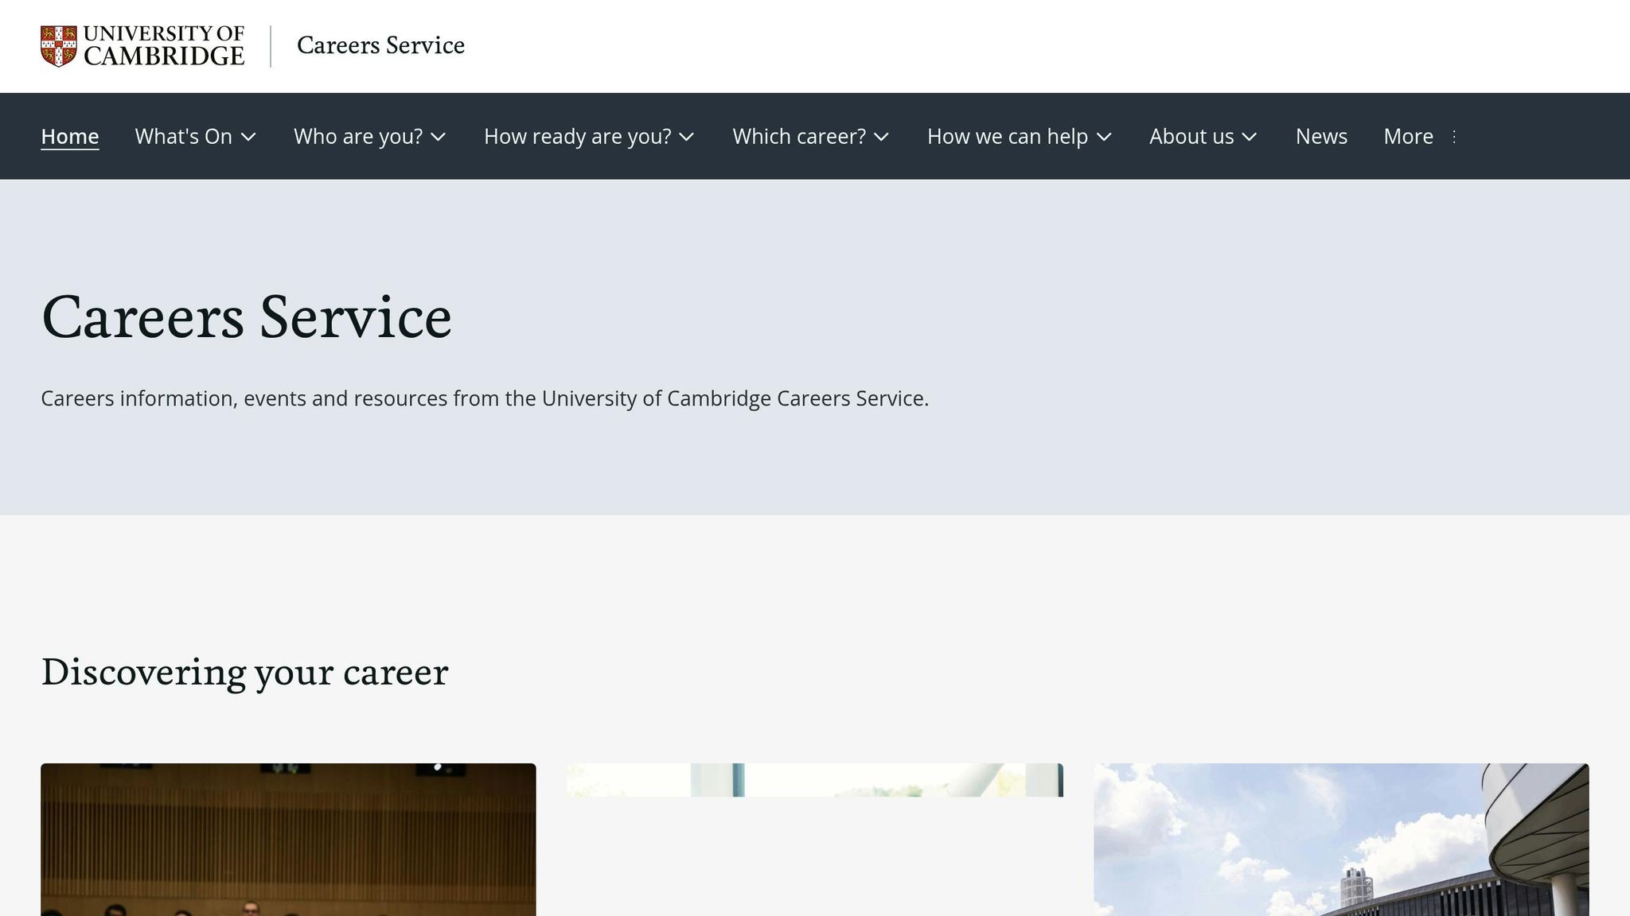Select the Home navigation item
Screen dimensions: 1630x916
click(69, 136)
